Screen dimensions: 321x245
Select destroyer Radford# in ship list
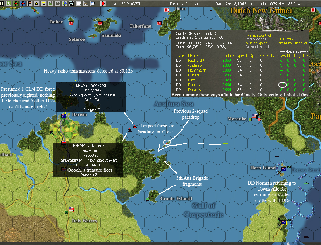pyautogui.click(x=197, y=60)
